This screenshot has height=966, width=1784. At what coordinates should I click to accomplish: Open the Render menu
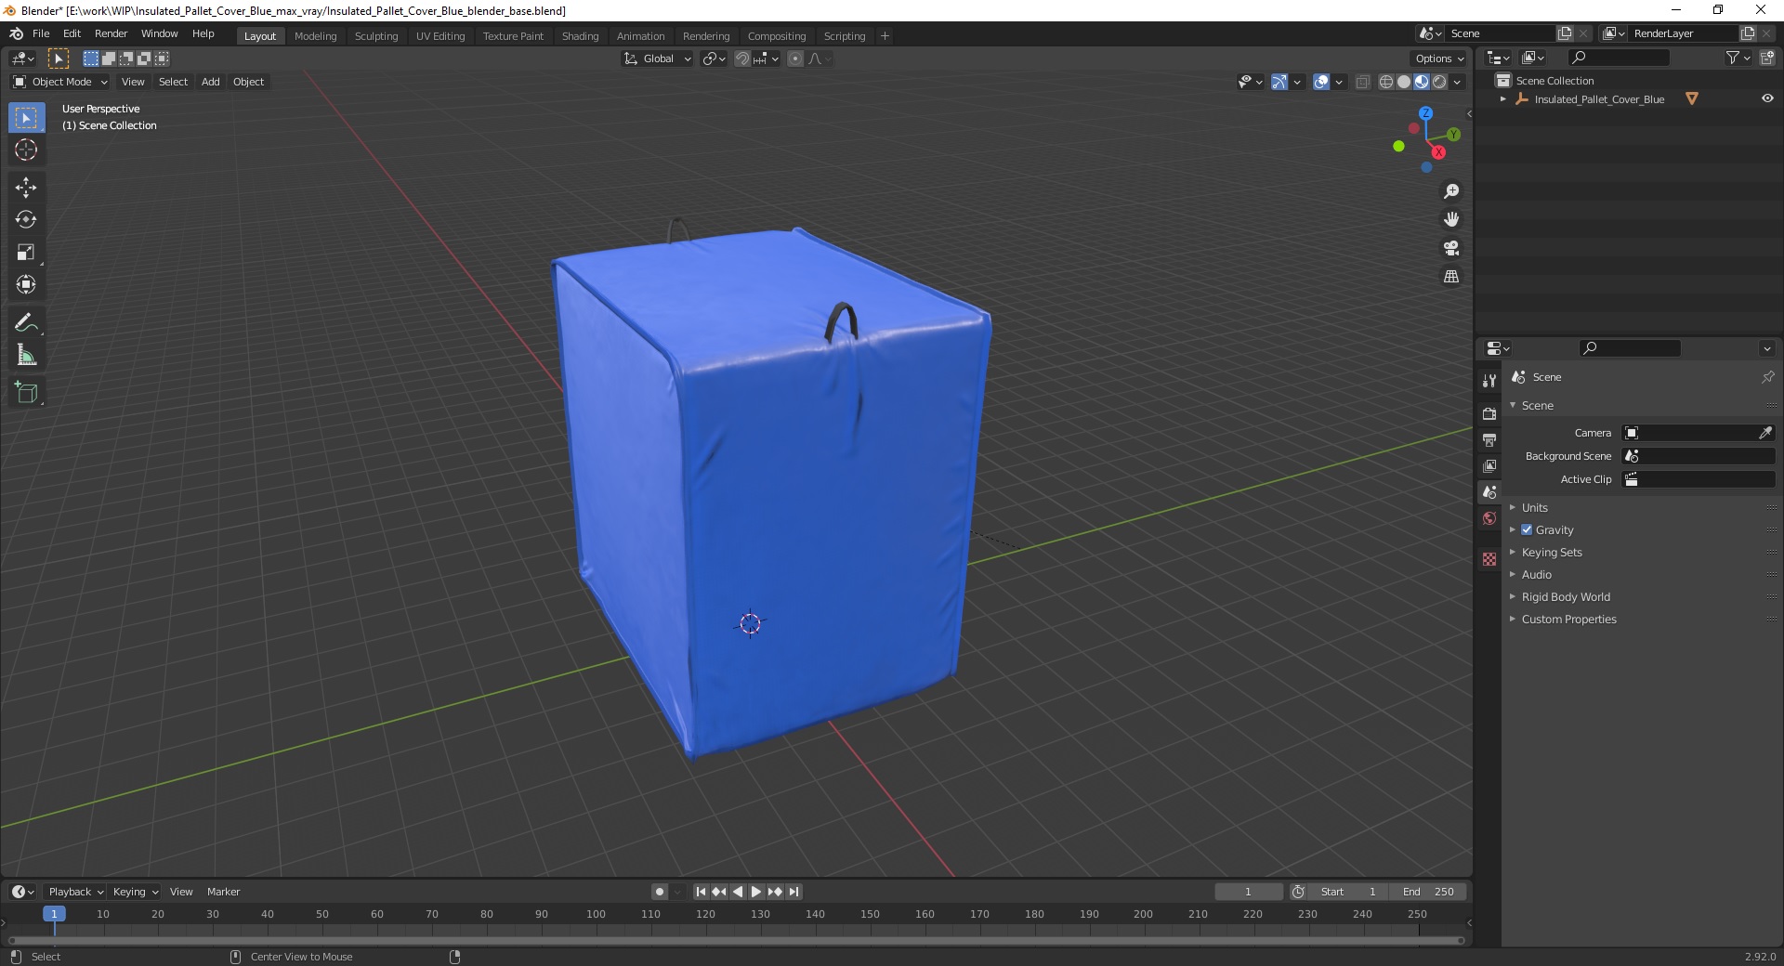coord(111,33)
